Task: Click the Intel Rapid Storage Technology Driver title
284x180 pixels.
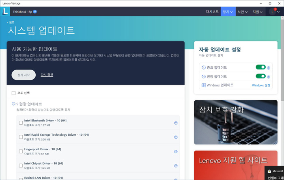Action: point(56,135)
